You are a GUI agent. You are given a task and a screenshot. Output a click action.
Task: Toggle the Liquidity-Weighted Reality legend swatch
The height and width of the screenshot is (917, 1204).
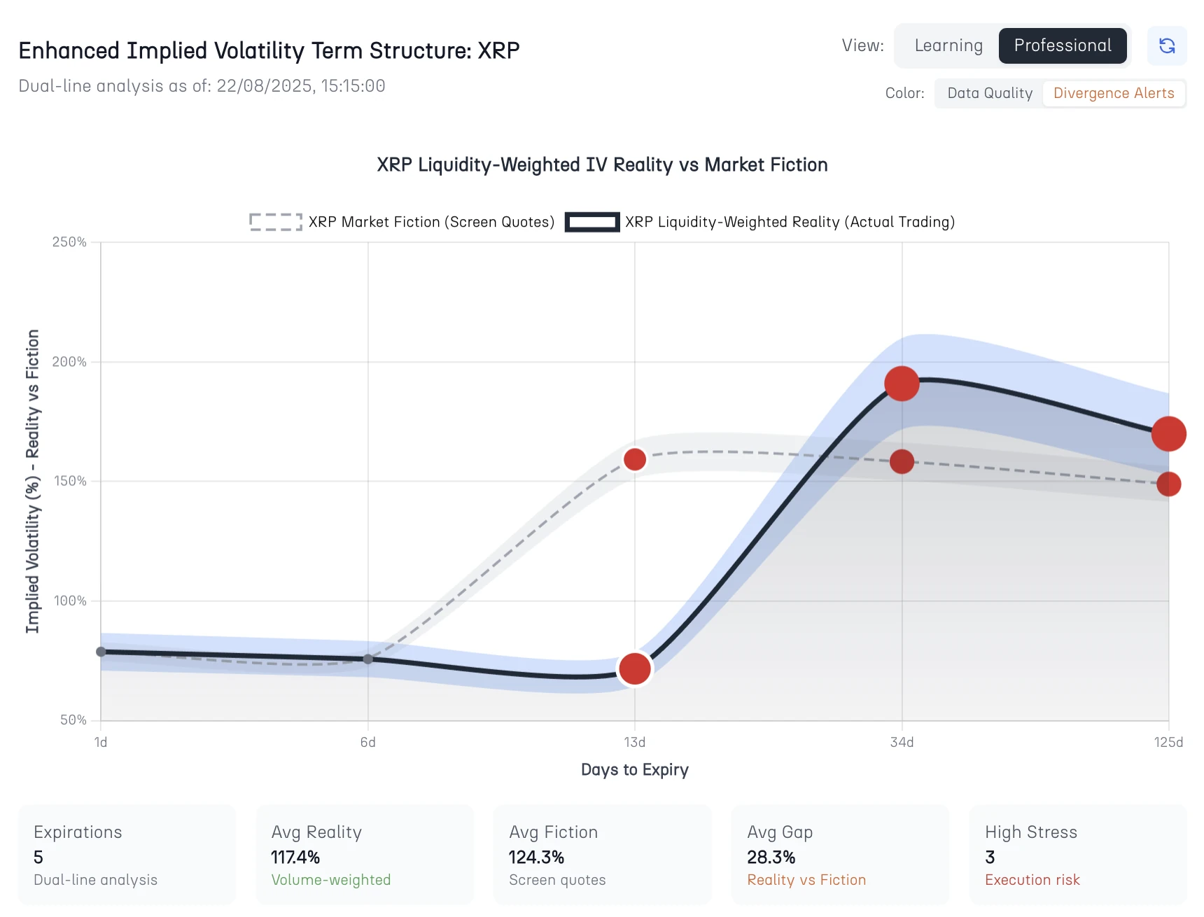(x=592, y=223)
